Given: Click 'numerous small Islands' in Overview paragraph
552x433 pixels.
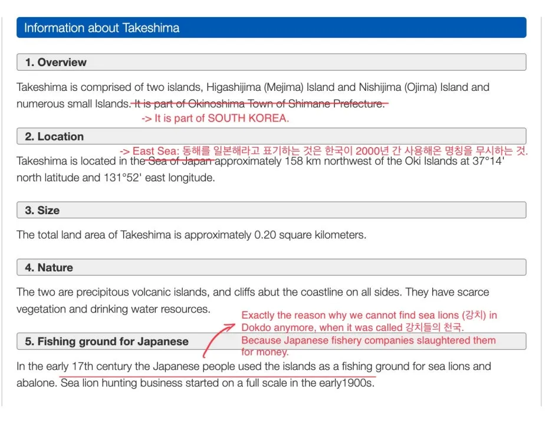Looking at the screenshot, I should pos(73,104).
